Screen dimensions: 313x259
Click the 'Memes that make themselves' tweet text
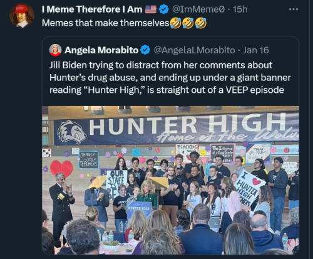105,23
